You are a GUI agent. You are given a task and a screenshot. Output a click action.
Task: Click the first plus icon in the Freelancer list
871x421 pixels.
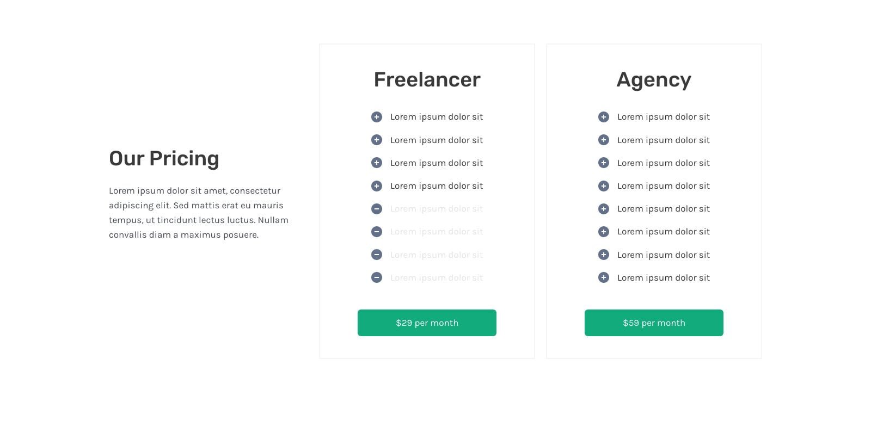(376, 117)
